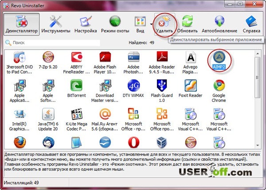Click the Revo Uninstaller title bar icon

6,5
